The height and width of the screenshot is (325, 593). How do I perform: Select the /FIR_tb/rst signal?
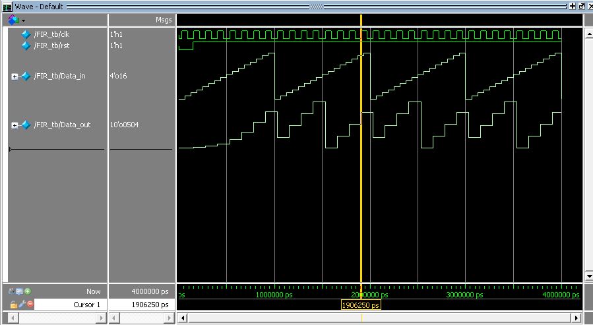pyautogui.click(x=51, y=45)
